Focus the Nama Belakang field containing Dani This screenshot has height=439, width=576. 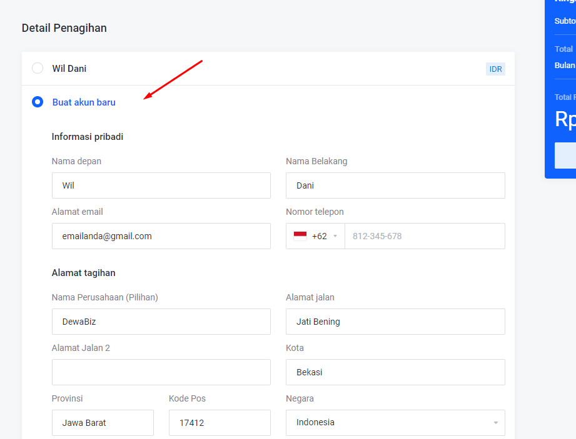pos(395,185)
